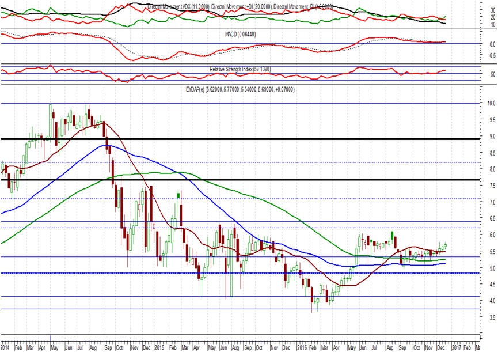Click the 9.5 price axis label

(492, 120)
